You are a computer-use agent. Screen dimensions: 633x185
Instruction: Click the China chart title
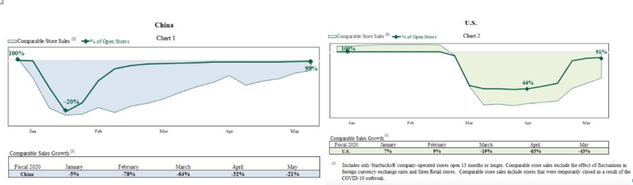coord(164,25)
